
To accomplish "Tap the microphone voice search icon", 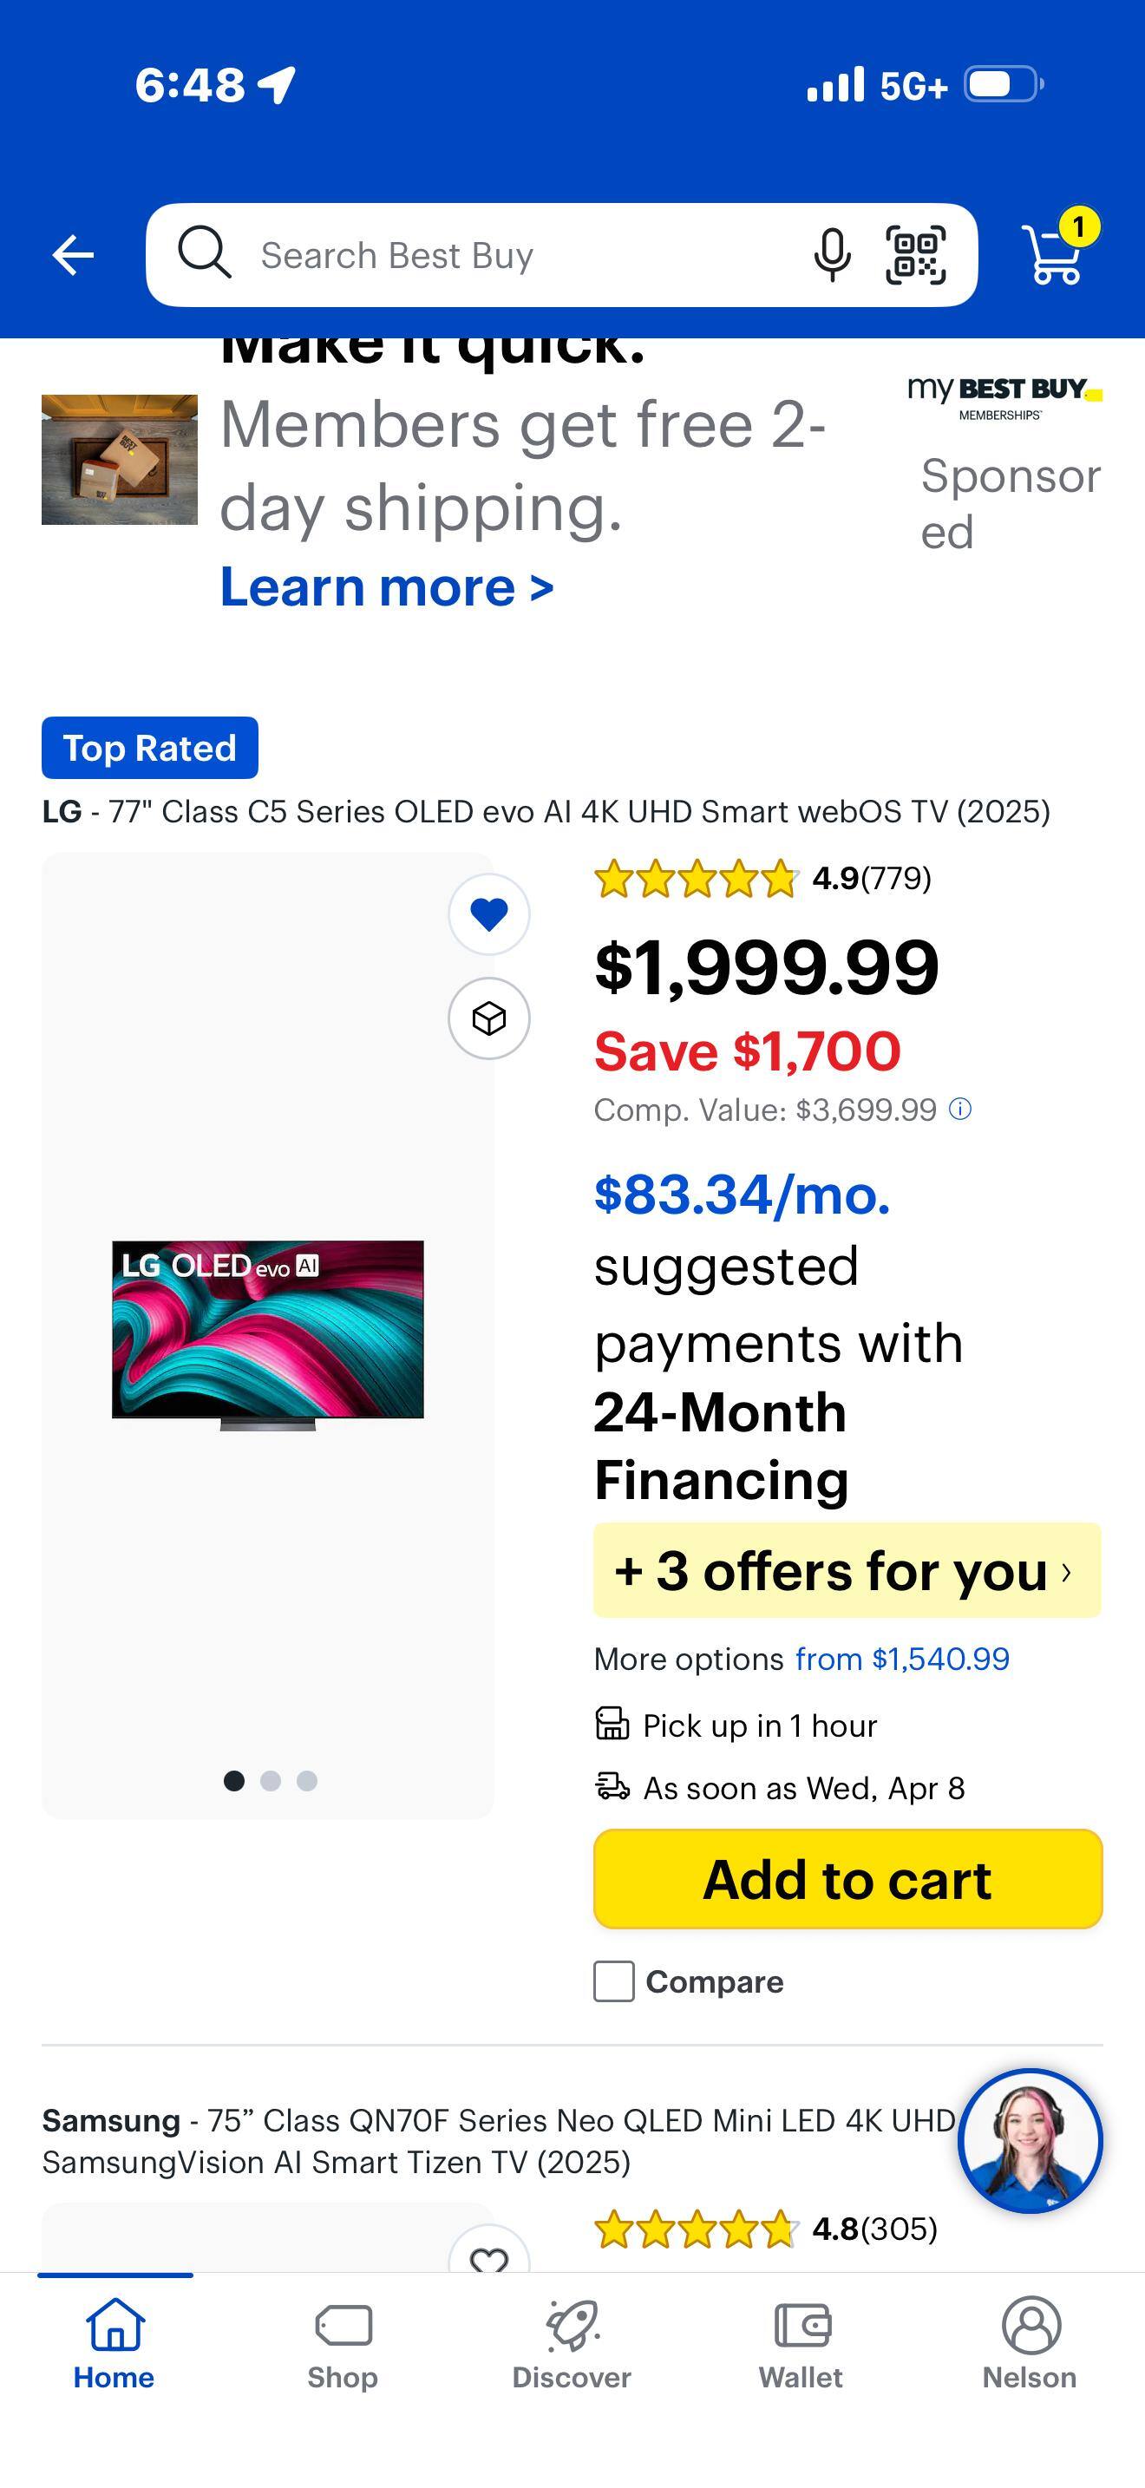I will click(831, 256).
